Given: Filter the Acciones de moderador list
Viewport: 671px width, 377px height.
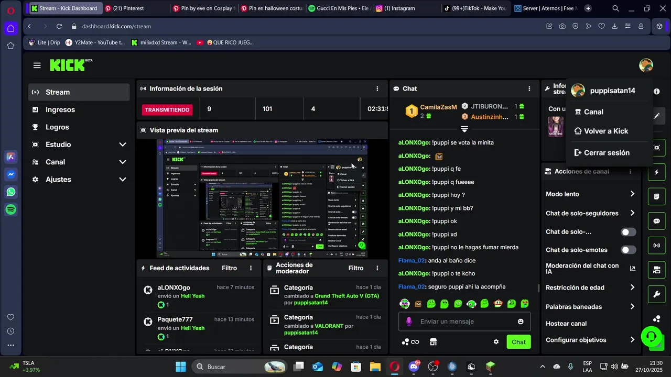Looking at the screenshot, I should coord(356,268).
